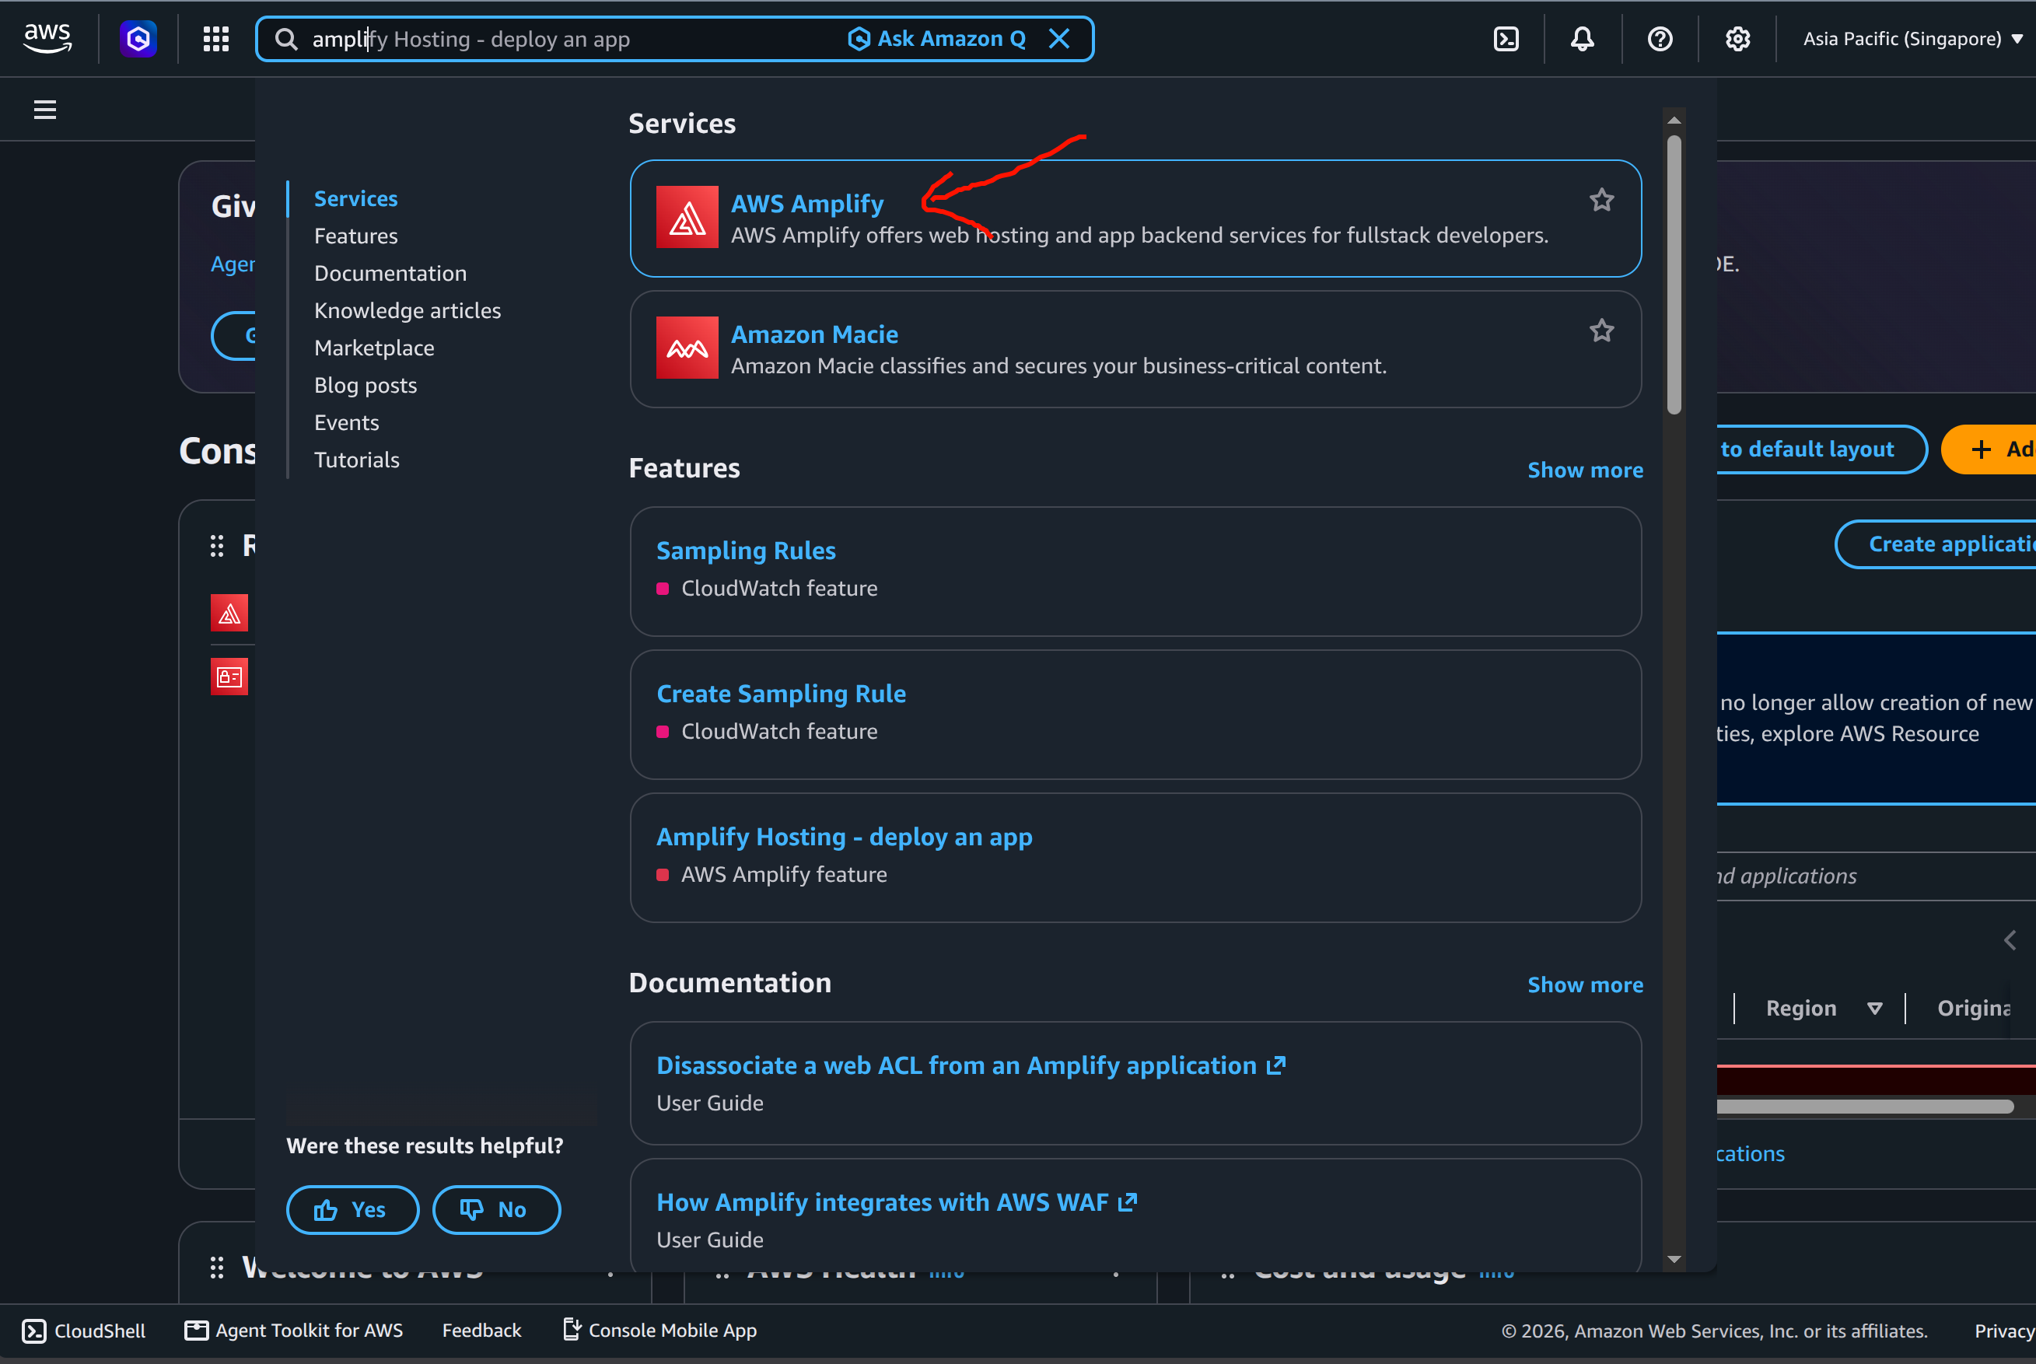Open Amplify Hosting - deploy an app
This screenshot has height=1364, width=2036.
(844, 837)
